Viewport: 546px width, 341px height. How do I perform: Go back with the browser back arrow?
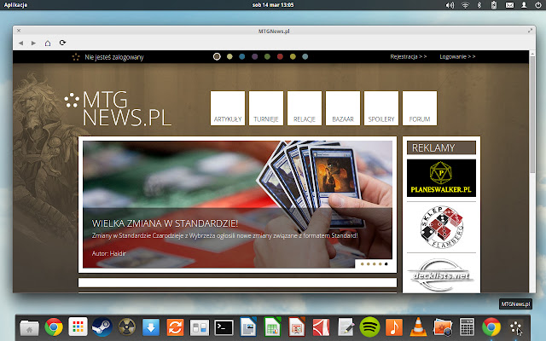[x=20, y=43]
